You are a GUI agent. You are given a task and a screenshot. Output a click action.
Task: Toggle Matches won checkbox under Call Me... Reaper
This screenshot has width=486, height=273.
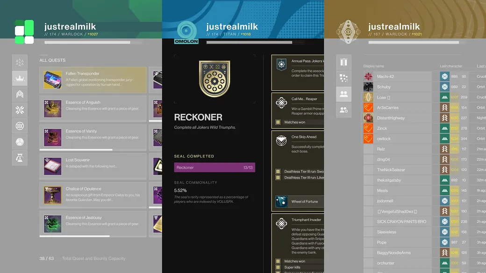click(278, 122)
